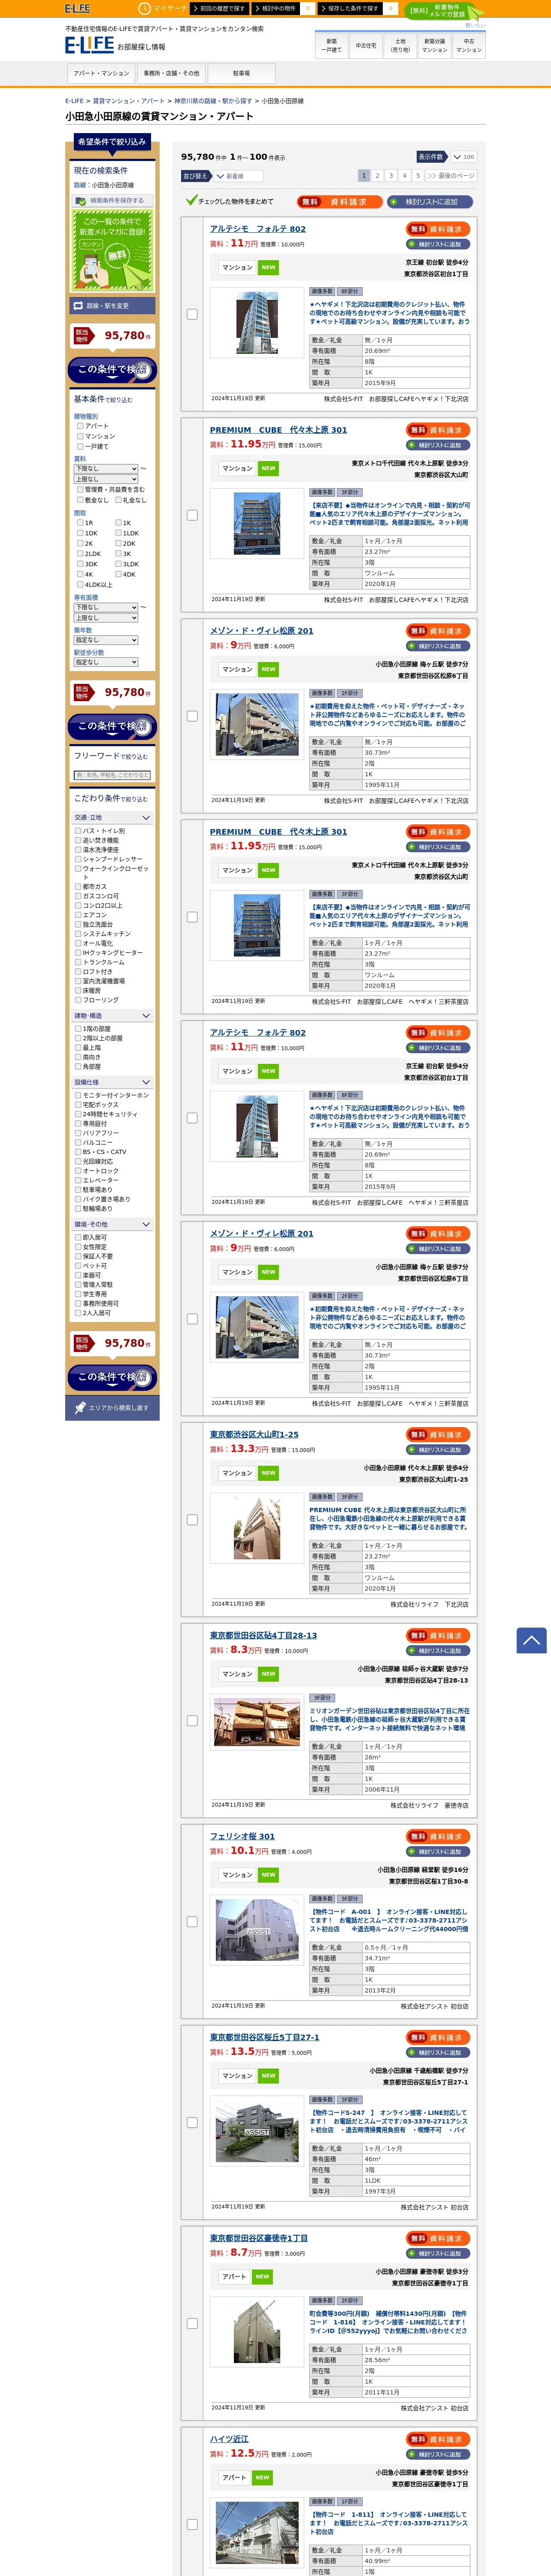This screenshot has height=2576, width=551.
Task: Open 土地(売り地) in top navigation
Action: pos(400,46)
